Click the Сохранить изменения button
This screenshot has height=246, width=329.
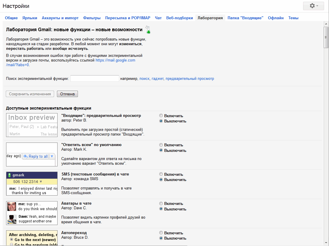[30, 94]
